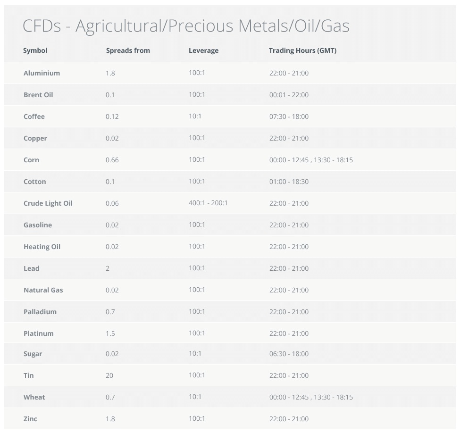Click the page title CFDs heading

(186, 26)
